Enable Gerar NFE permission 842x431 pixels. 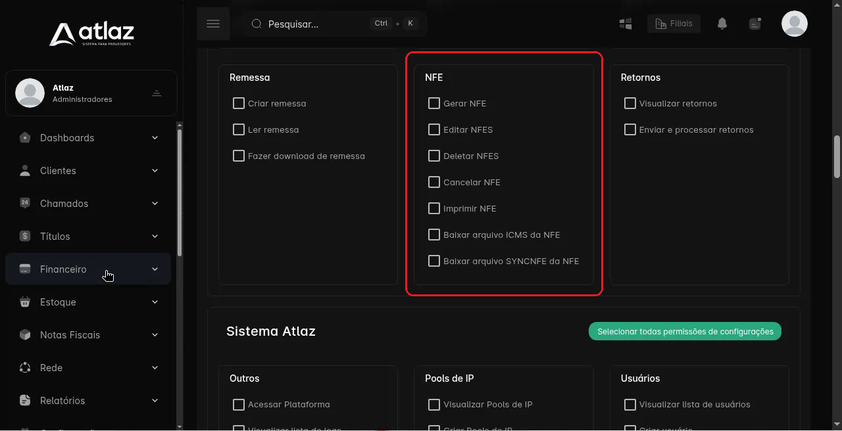coord(434,103)
